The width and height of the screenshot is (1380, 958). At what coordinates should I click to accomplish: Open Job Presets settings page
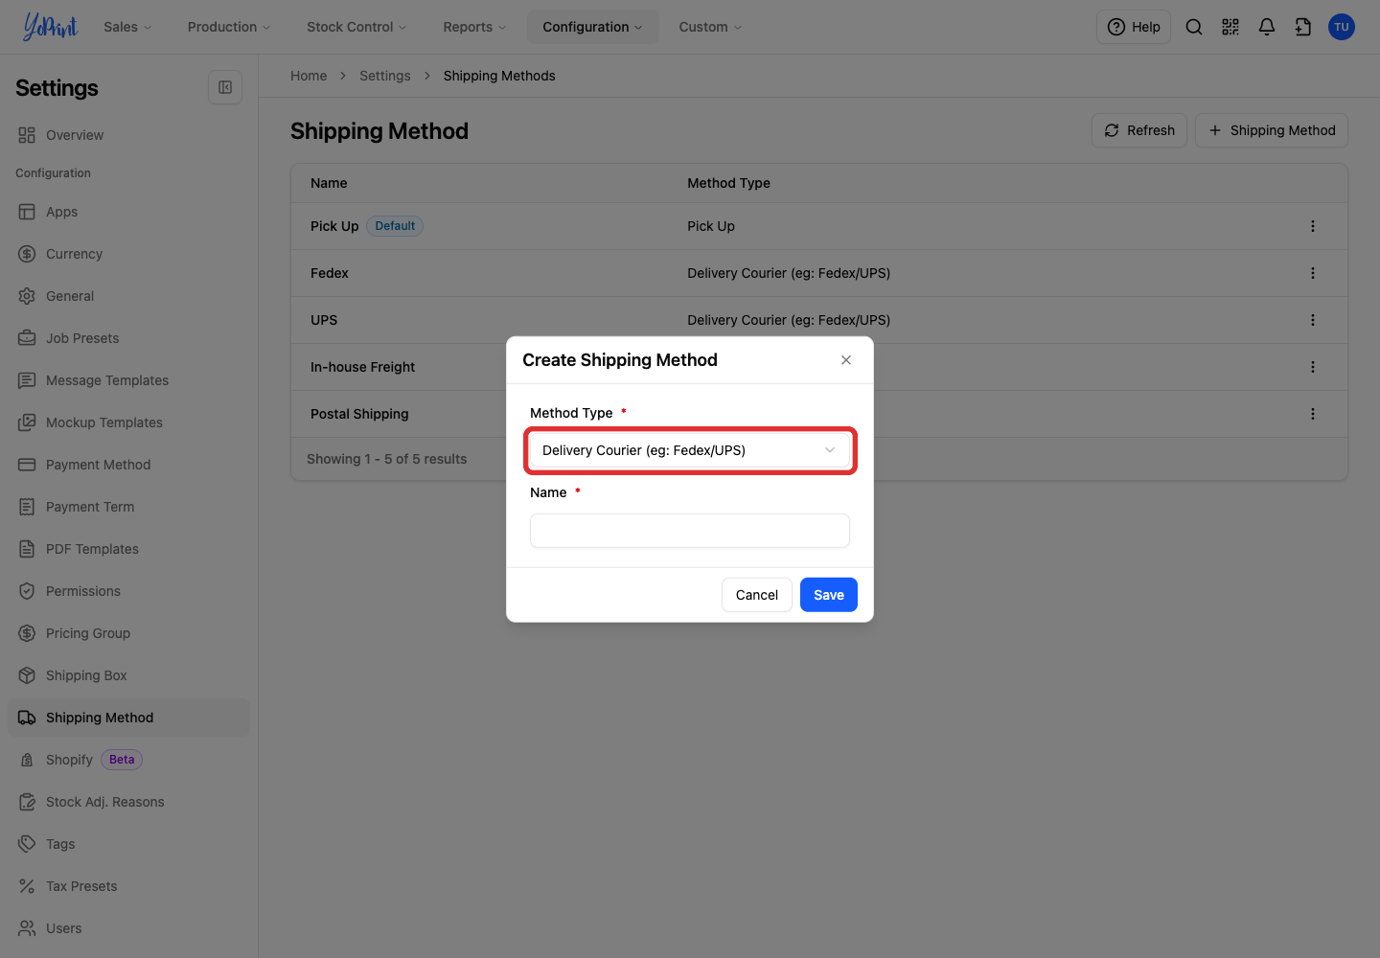(x=128, y=338)
